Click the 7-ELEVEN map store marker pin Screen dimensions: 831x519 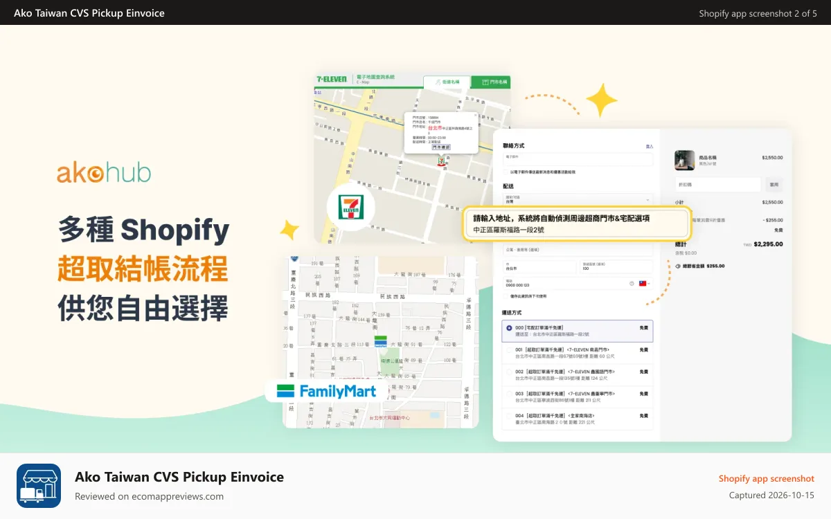[x=440, y=161]
